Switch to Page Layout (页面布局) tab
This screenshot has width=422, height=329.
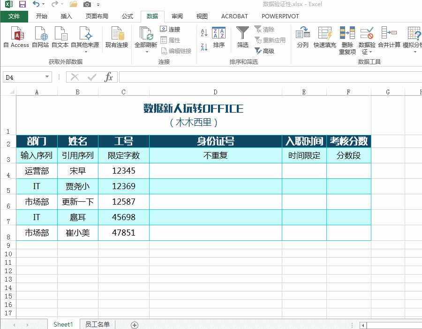(97, 16)
